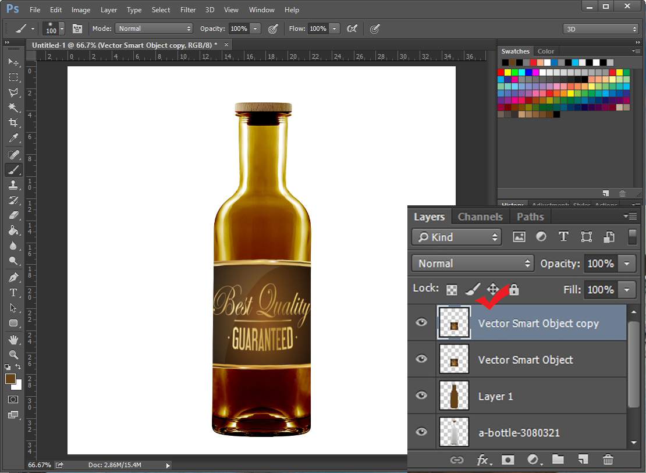Open the Layer menu
The width and height of the screenshot is (646, 473).
[109, 10]
